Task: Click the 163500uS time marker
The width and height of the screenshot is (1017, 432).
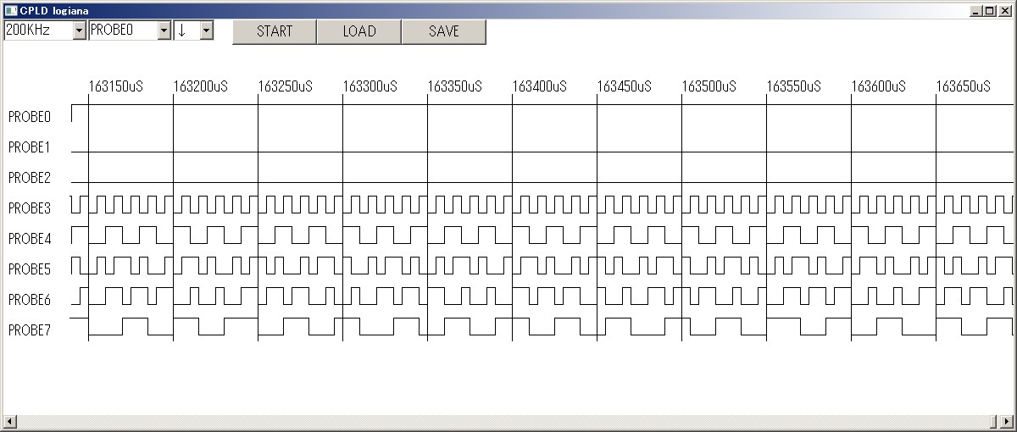Action: click(x=709, y=86)
